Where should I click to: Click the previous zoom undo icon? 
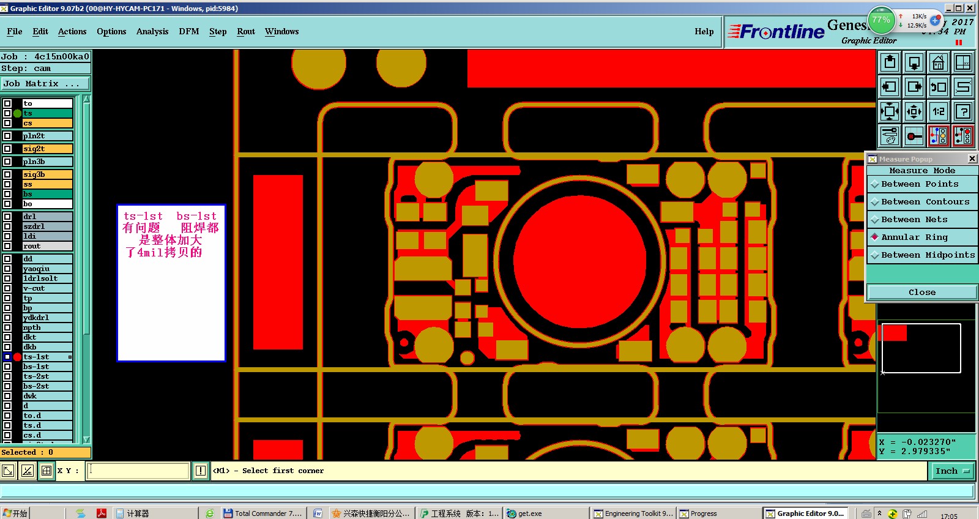(939, 87)
